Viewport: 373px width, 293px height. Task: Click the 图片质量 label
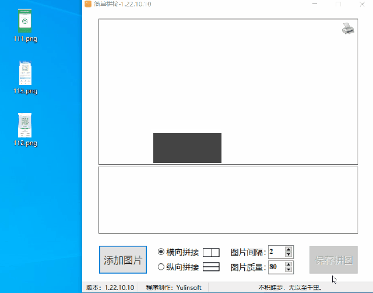248,267
